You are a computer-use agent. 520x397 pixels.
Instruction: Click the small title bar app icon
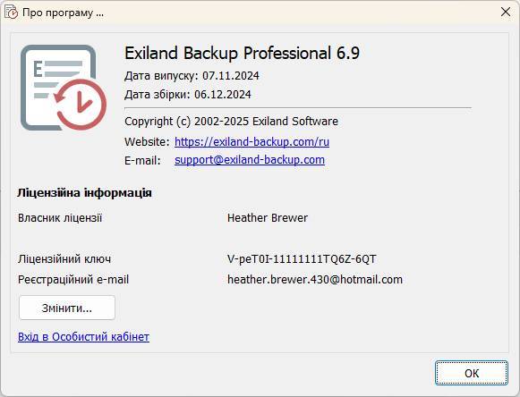[11, 13]
